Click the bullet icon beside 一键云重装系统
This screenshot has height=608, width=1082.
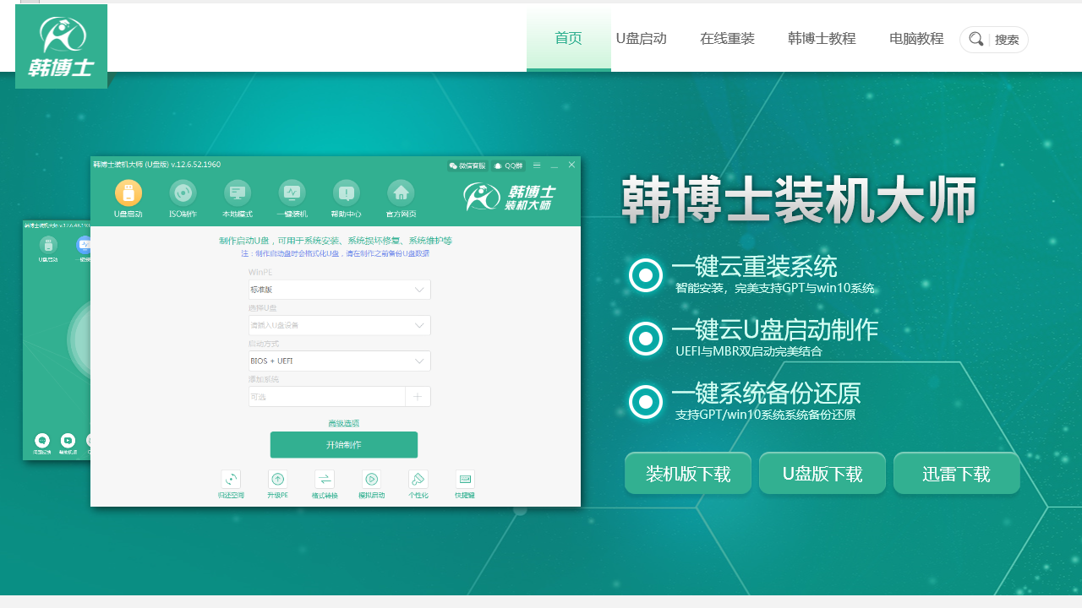646,275
